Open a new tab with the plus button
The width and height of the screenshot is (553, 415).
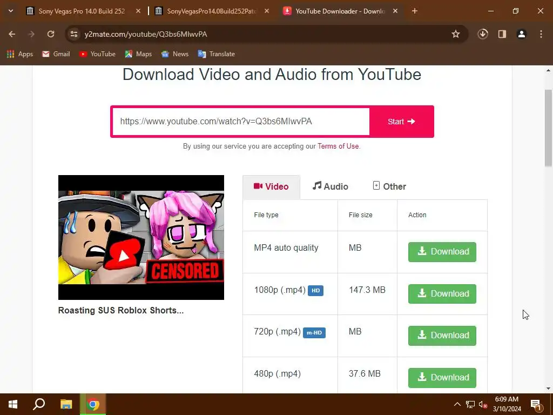point(415,11)
